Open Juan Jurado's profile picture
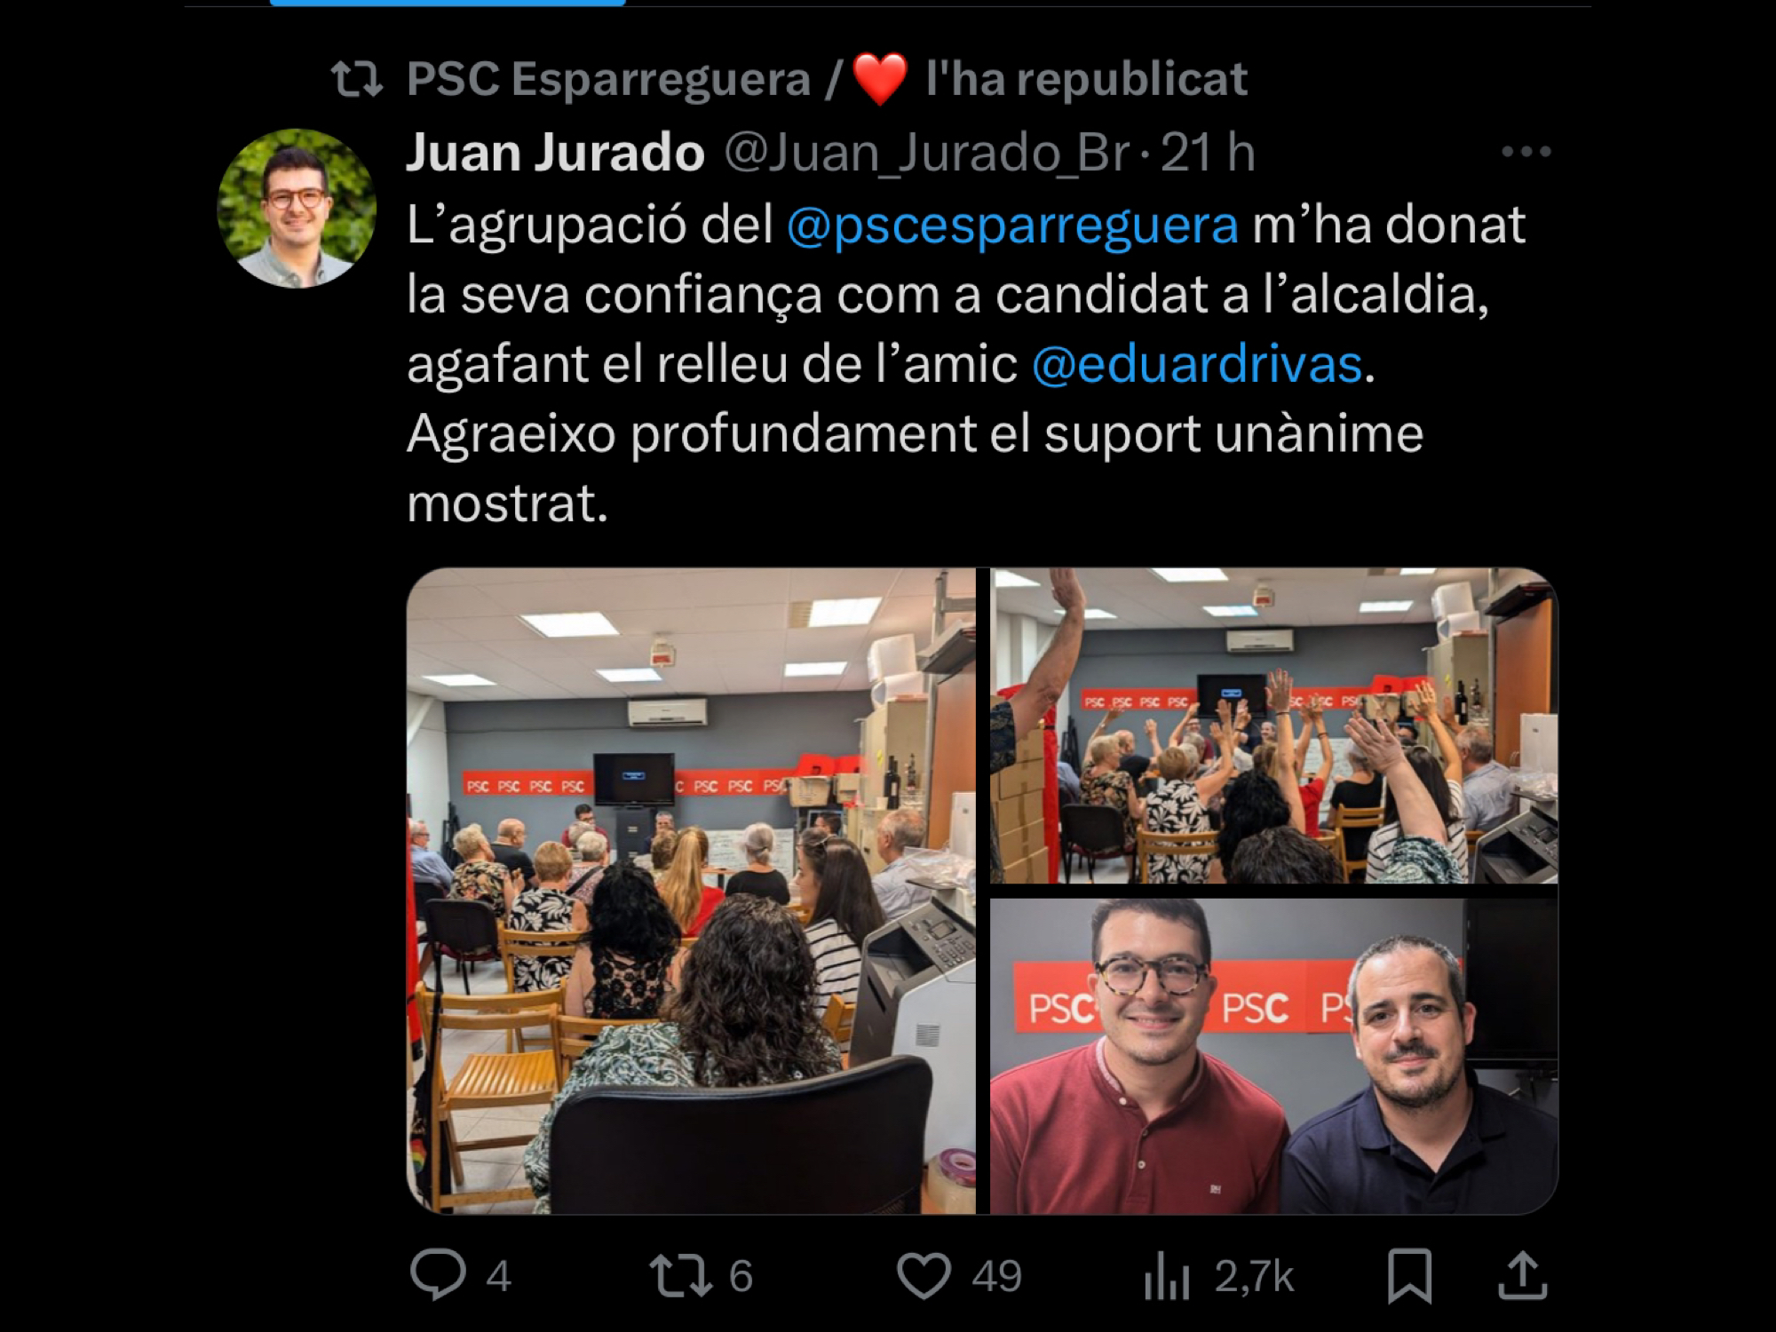Image resolution: width=1776 pixels, height=1332 pixels. [x=297, y=209]
